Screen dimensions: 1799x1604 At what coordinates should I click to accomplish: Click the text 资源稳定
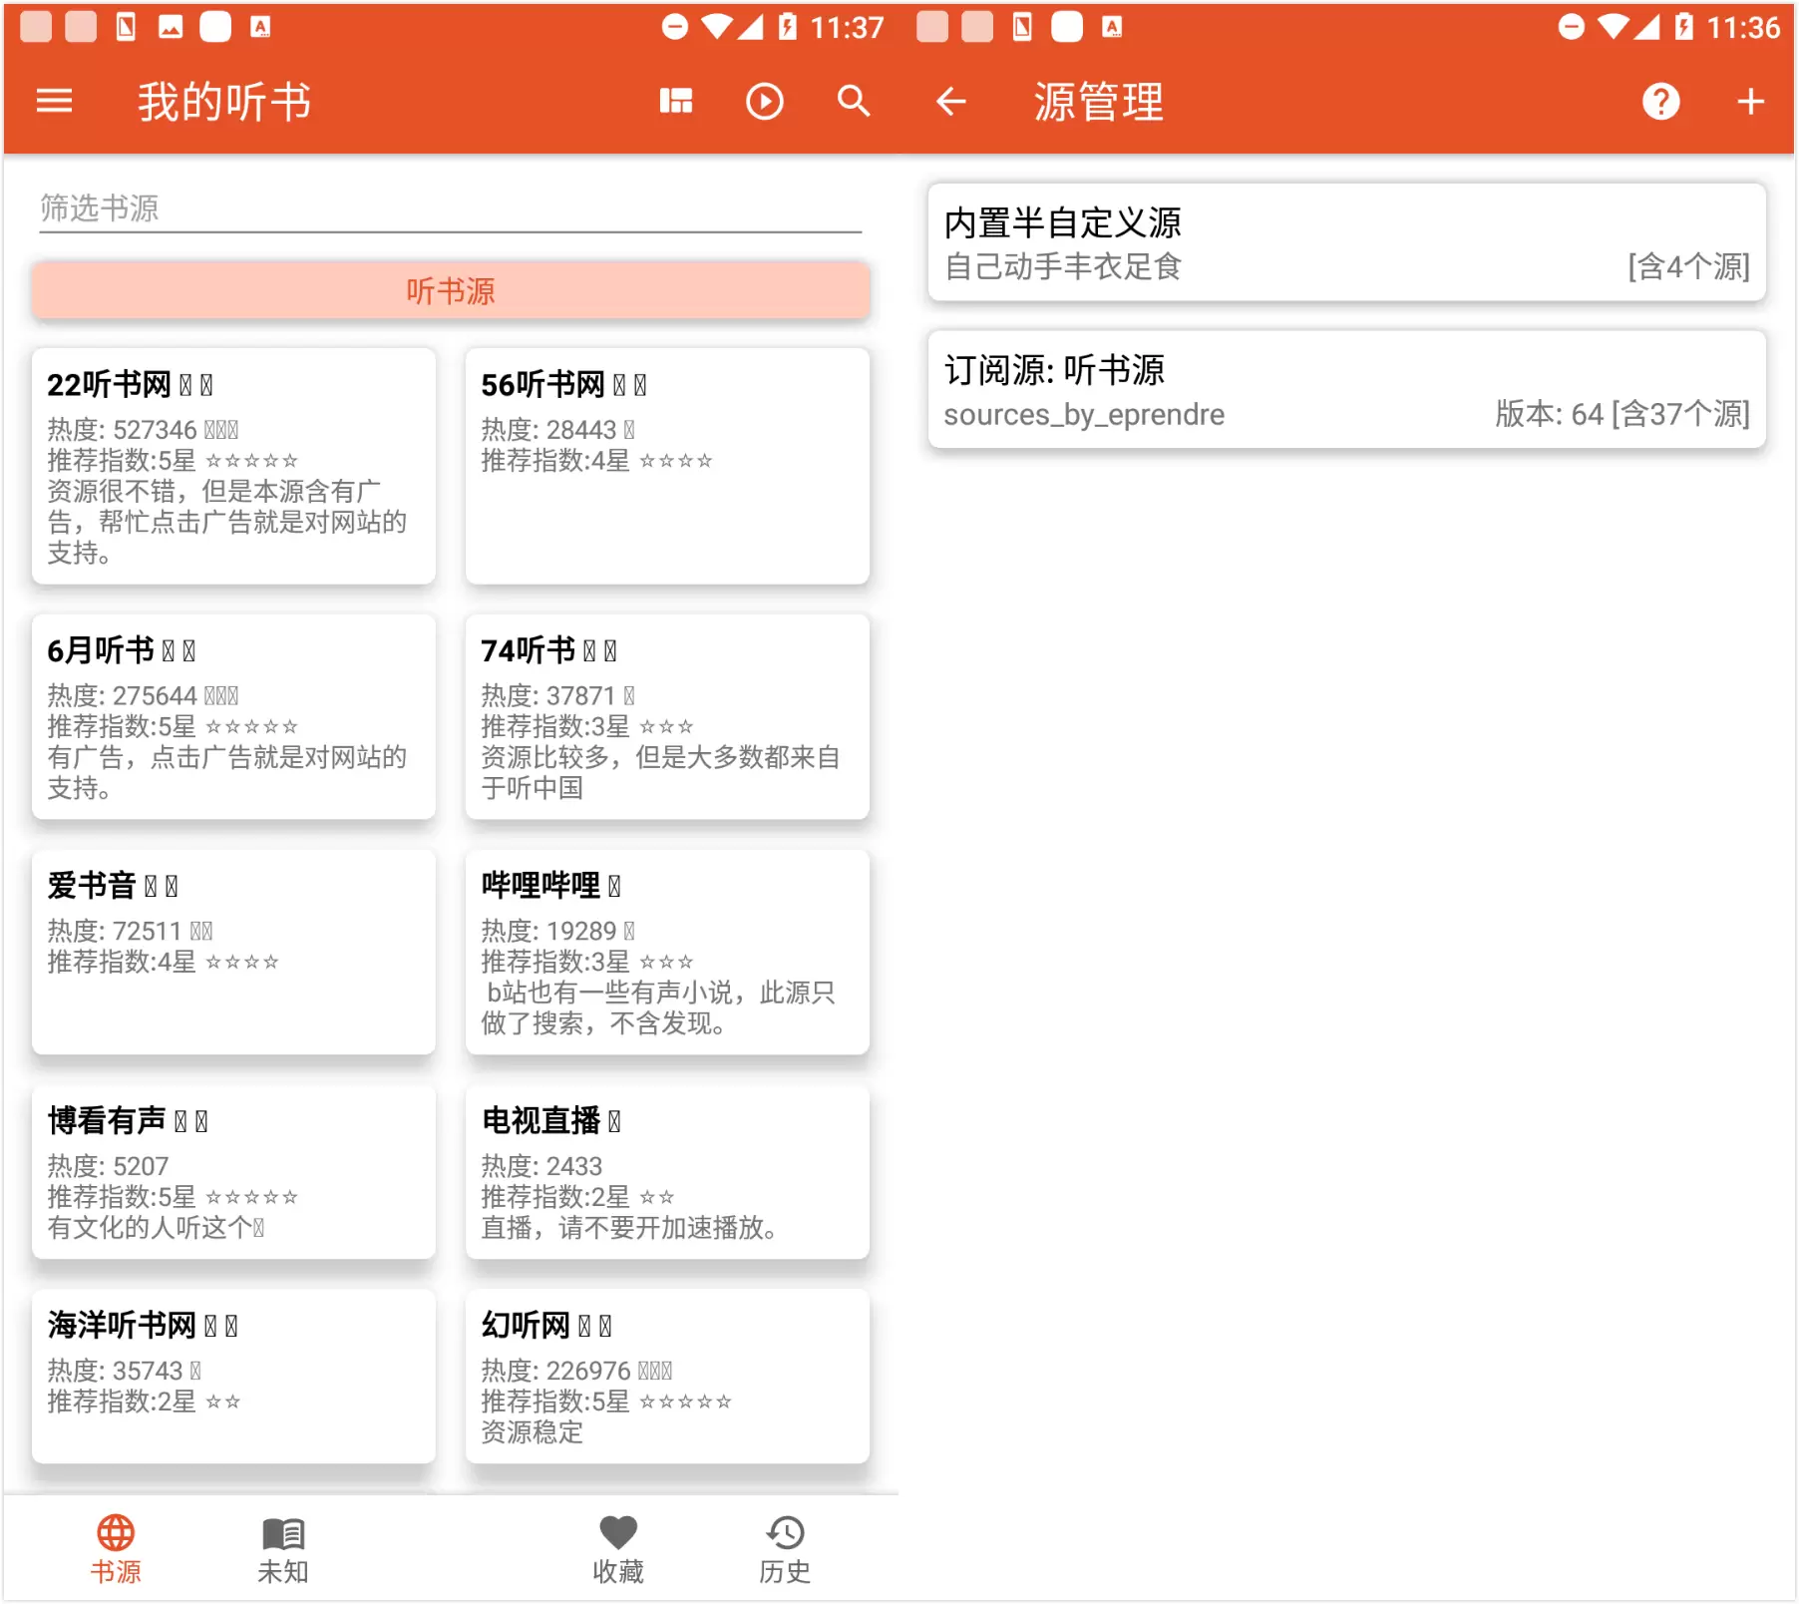(533, 1432)
